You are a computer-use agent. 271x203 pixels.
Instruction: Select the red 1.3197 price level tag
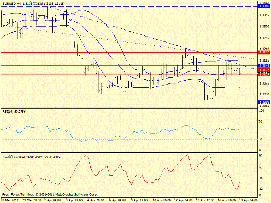pyautogui.click(x=264, y=52)
